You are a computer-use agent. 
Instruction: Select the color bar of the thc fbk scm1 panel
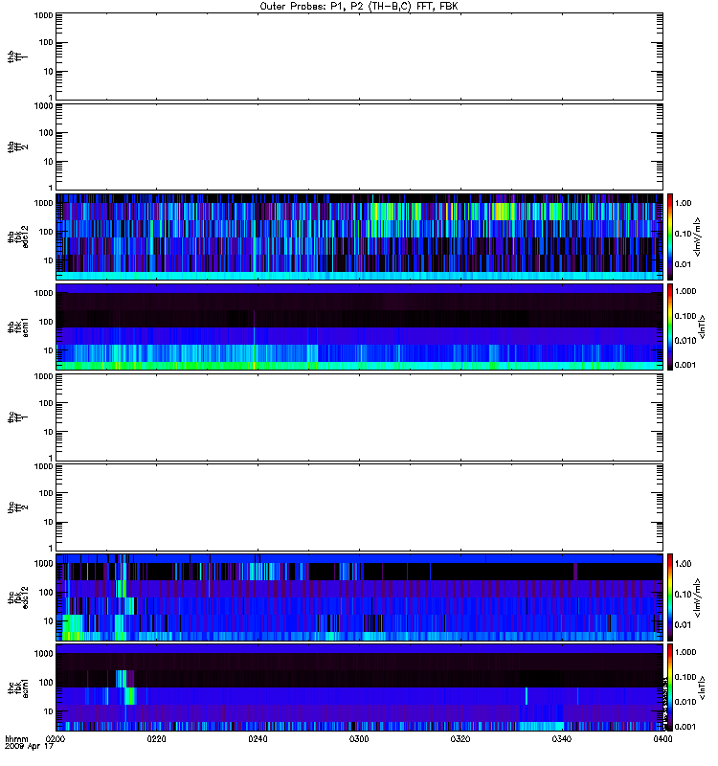670,687
